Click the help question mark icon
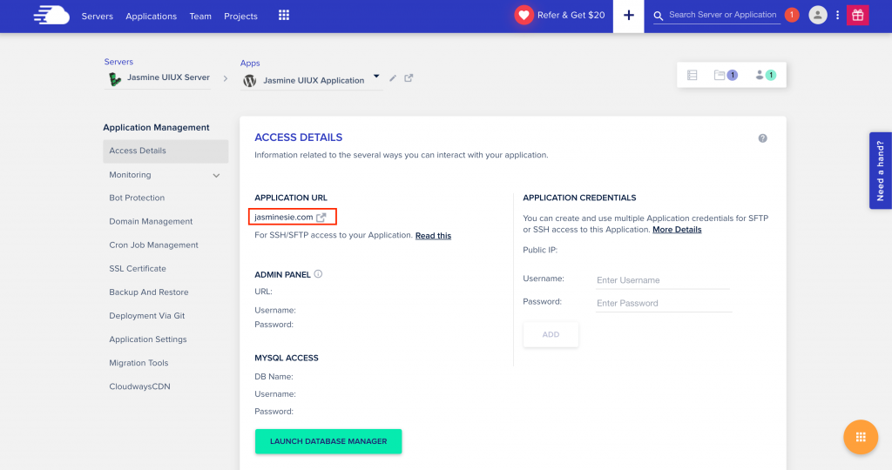This screenshot has height=470, width=892. tap(763, 138)
